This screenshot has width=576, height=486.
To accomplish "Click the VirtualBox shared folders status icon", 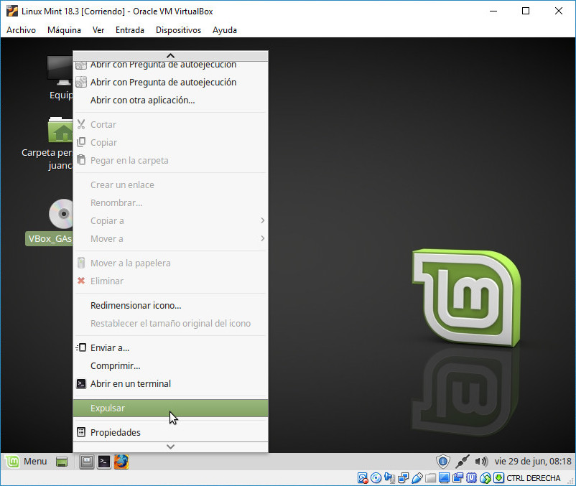I will (430, 478).
